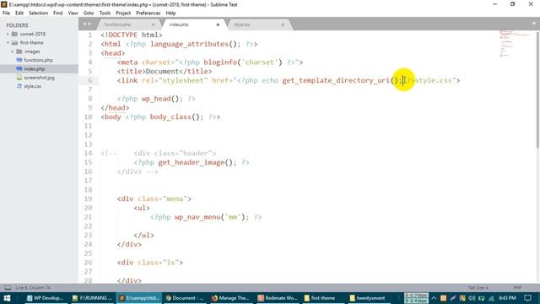
Task: Open the Tools menu
Action: [105, 14]
